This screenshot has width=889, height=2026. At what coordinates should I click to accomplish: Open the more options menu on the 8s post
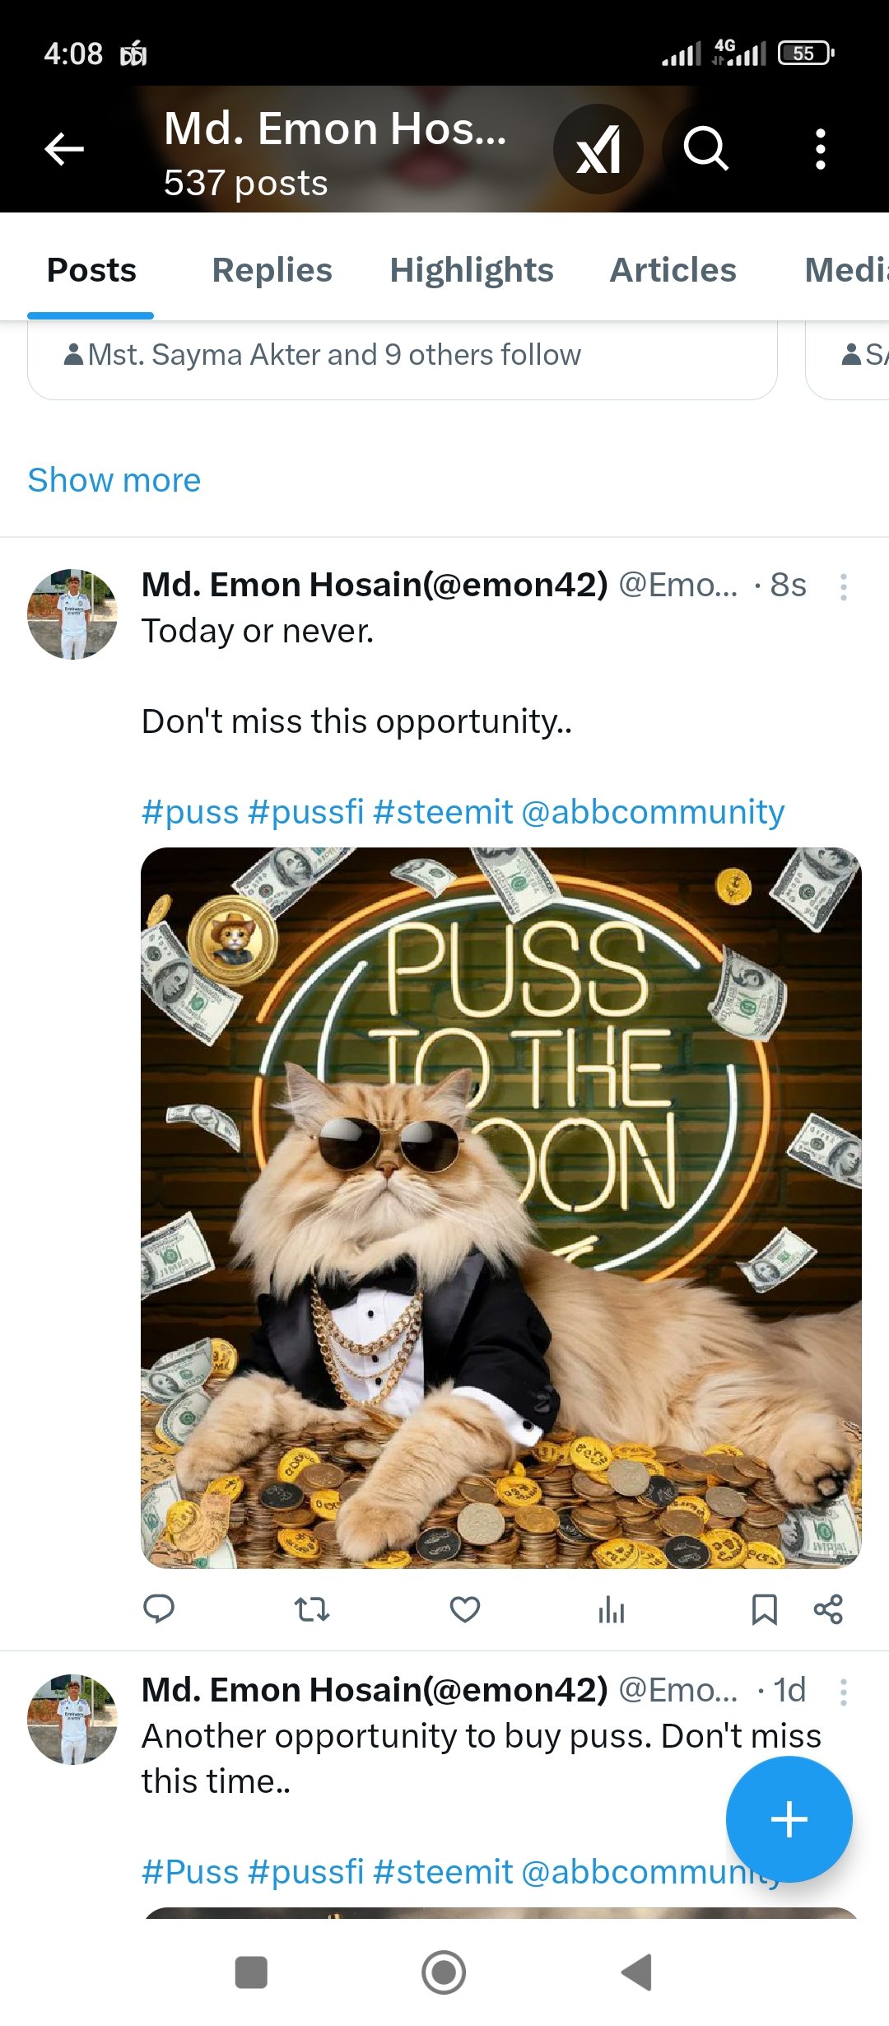click(x=844, y=586)
